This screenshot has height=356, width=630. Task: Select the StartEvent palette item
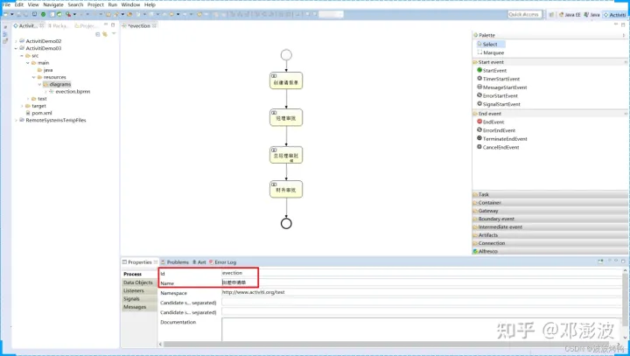(x=492, y=70)
